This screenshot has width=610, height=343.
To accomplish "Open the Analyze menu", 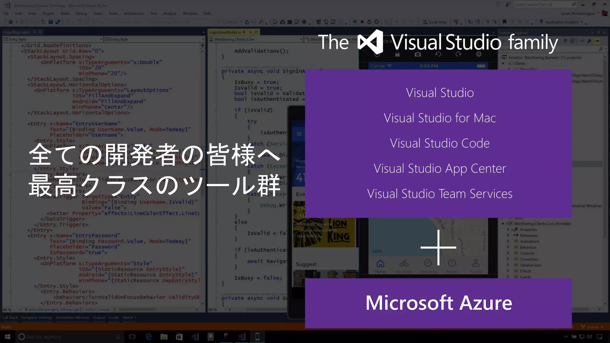I will point(170,13).
